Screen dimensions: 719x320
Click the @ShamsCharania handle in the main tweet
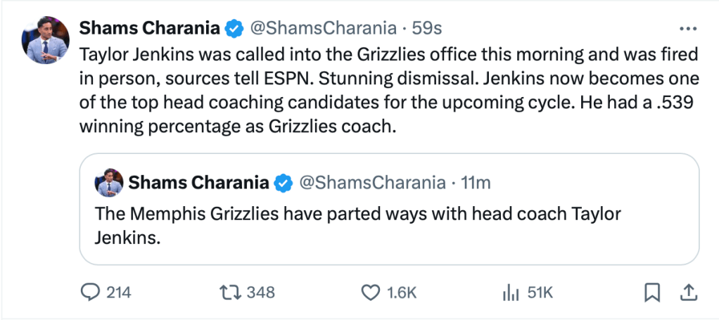(x=323, y=28)
